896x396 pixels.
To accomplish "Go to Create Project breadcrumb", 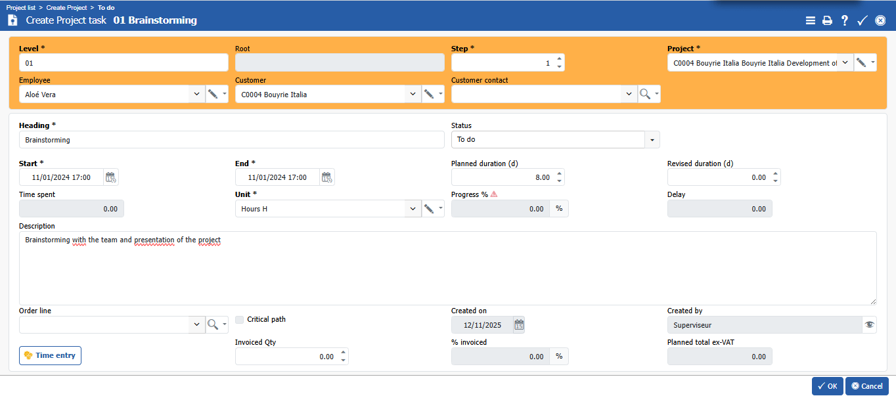I will tap(66, 7).
